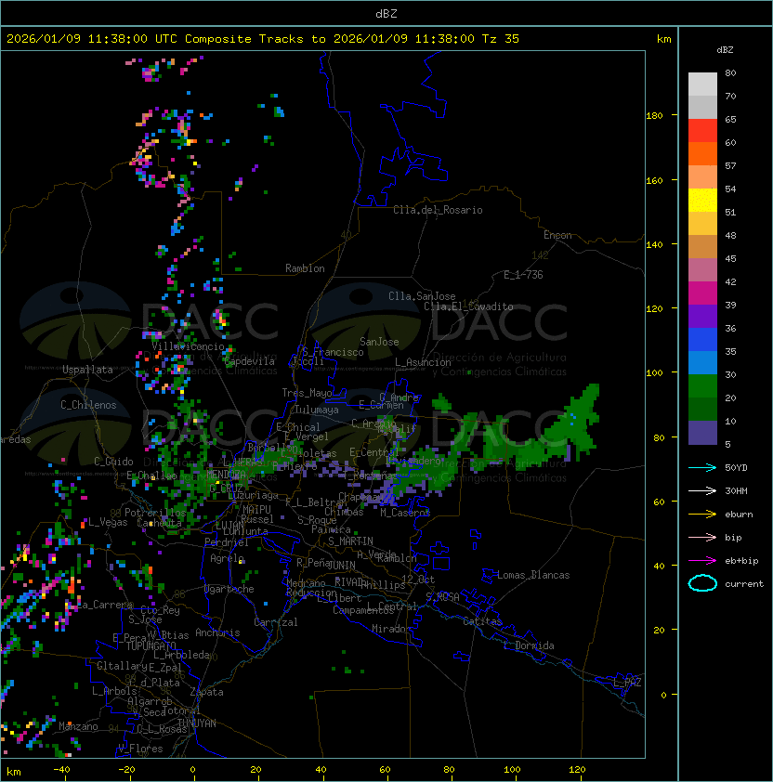Click the magenta eb+bip arrow legend icon
Image resolution: width=773 pixels, height=782 pixels.
coord(702,561)
